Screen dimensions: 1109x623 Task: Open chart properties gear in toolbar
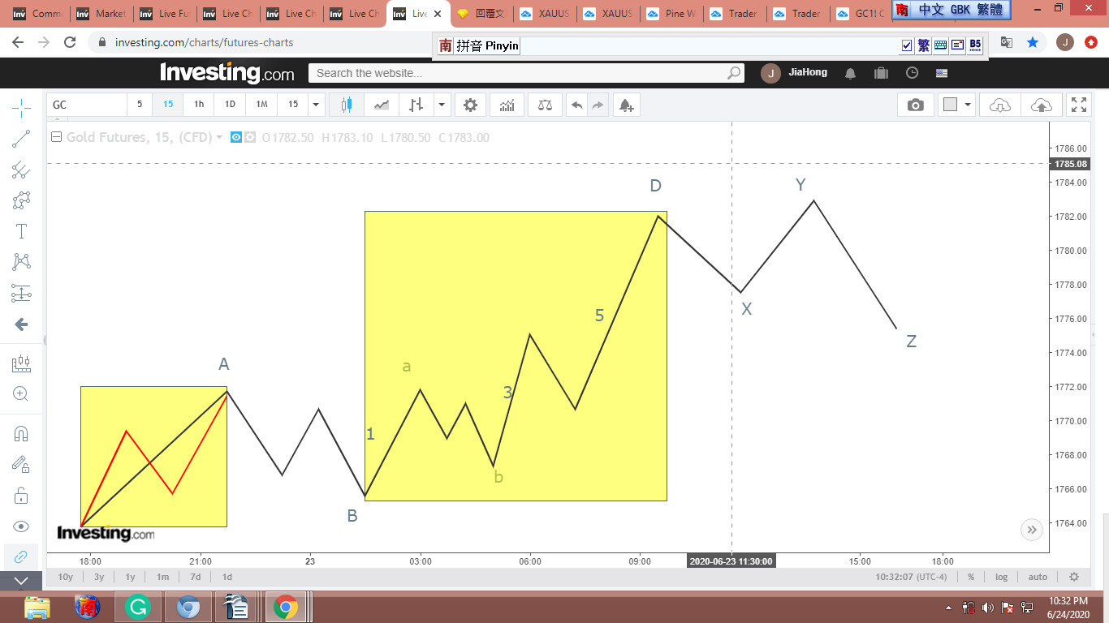(470, 105)
